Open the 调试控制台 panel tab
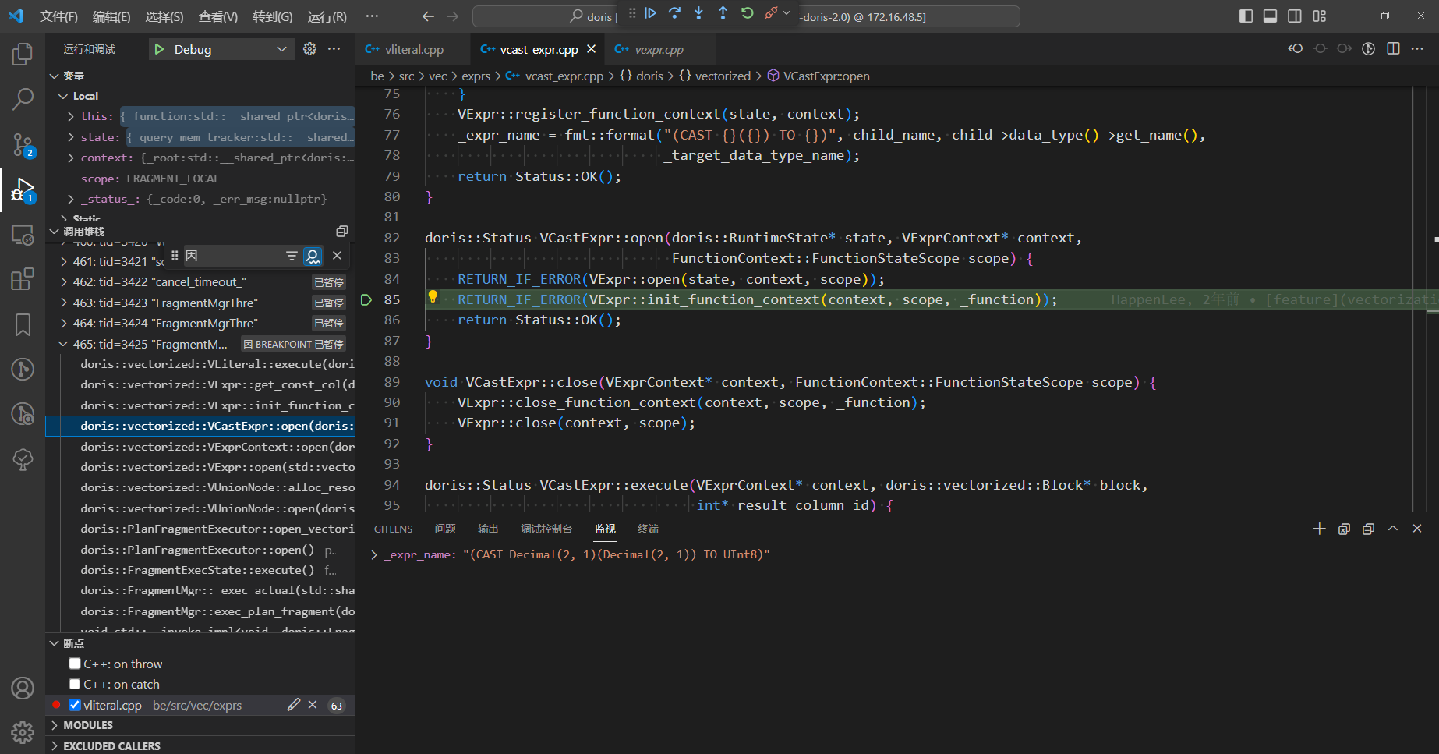Screen dimensions: 1439x754 click(546, 529)
